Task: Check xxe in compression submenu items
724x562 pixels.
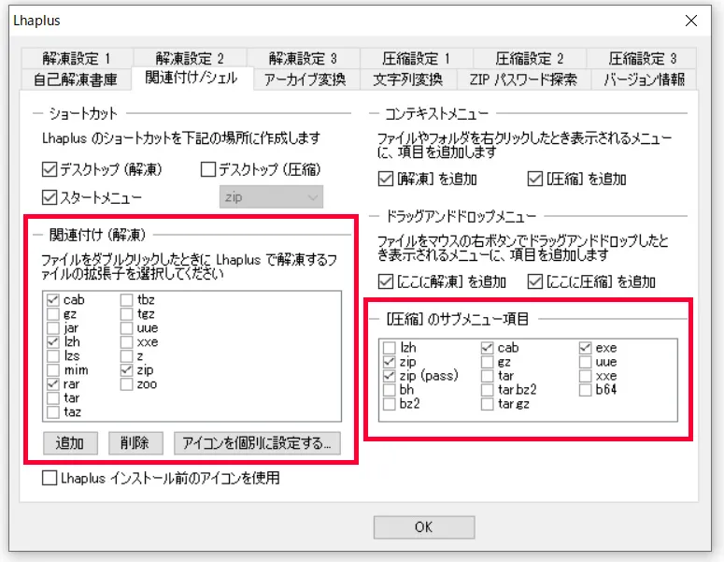Action: pyautogui.click(x=585, y=376)
